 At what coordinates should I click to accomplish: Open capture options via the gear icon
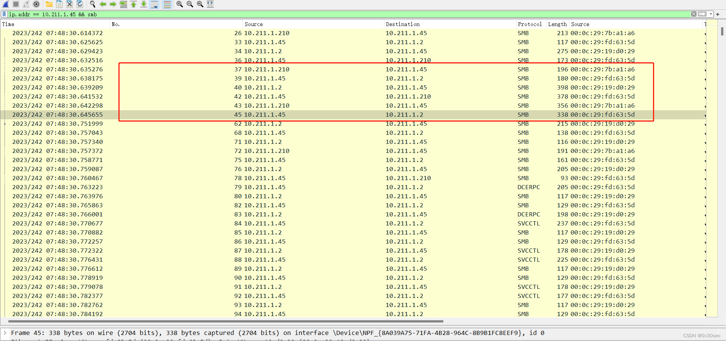click(x=36, y=4)
